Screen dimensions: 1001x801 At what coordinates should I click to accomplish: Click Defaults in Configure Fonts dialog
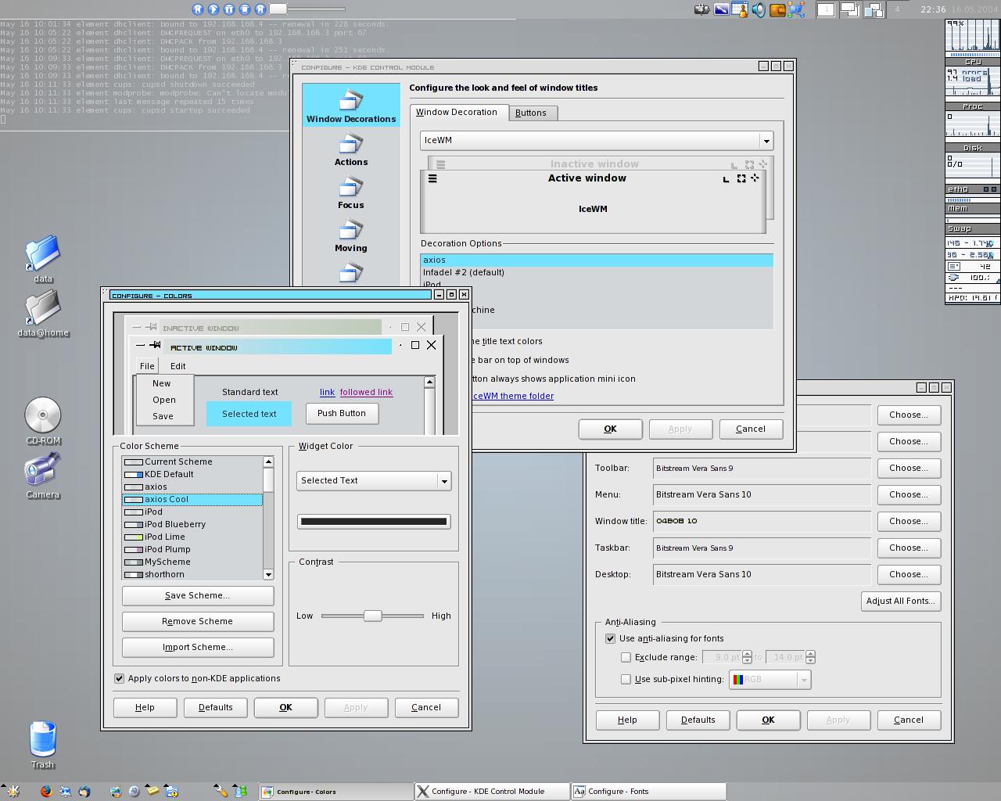click(698, 720)
